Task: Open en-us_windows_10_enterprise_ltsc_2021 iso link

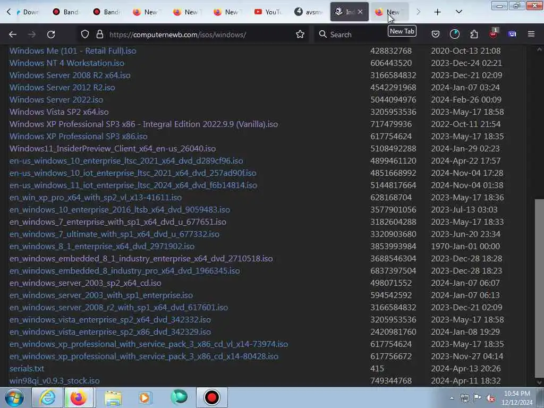Action: click(126, 160)
